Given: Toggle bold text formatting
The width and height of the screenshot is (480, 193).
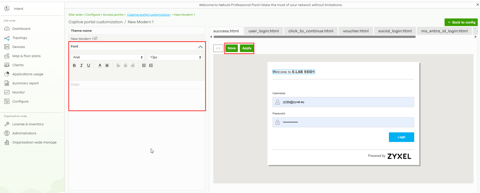Looking at the screenshot, I should 74,65.
